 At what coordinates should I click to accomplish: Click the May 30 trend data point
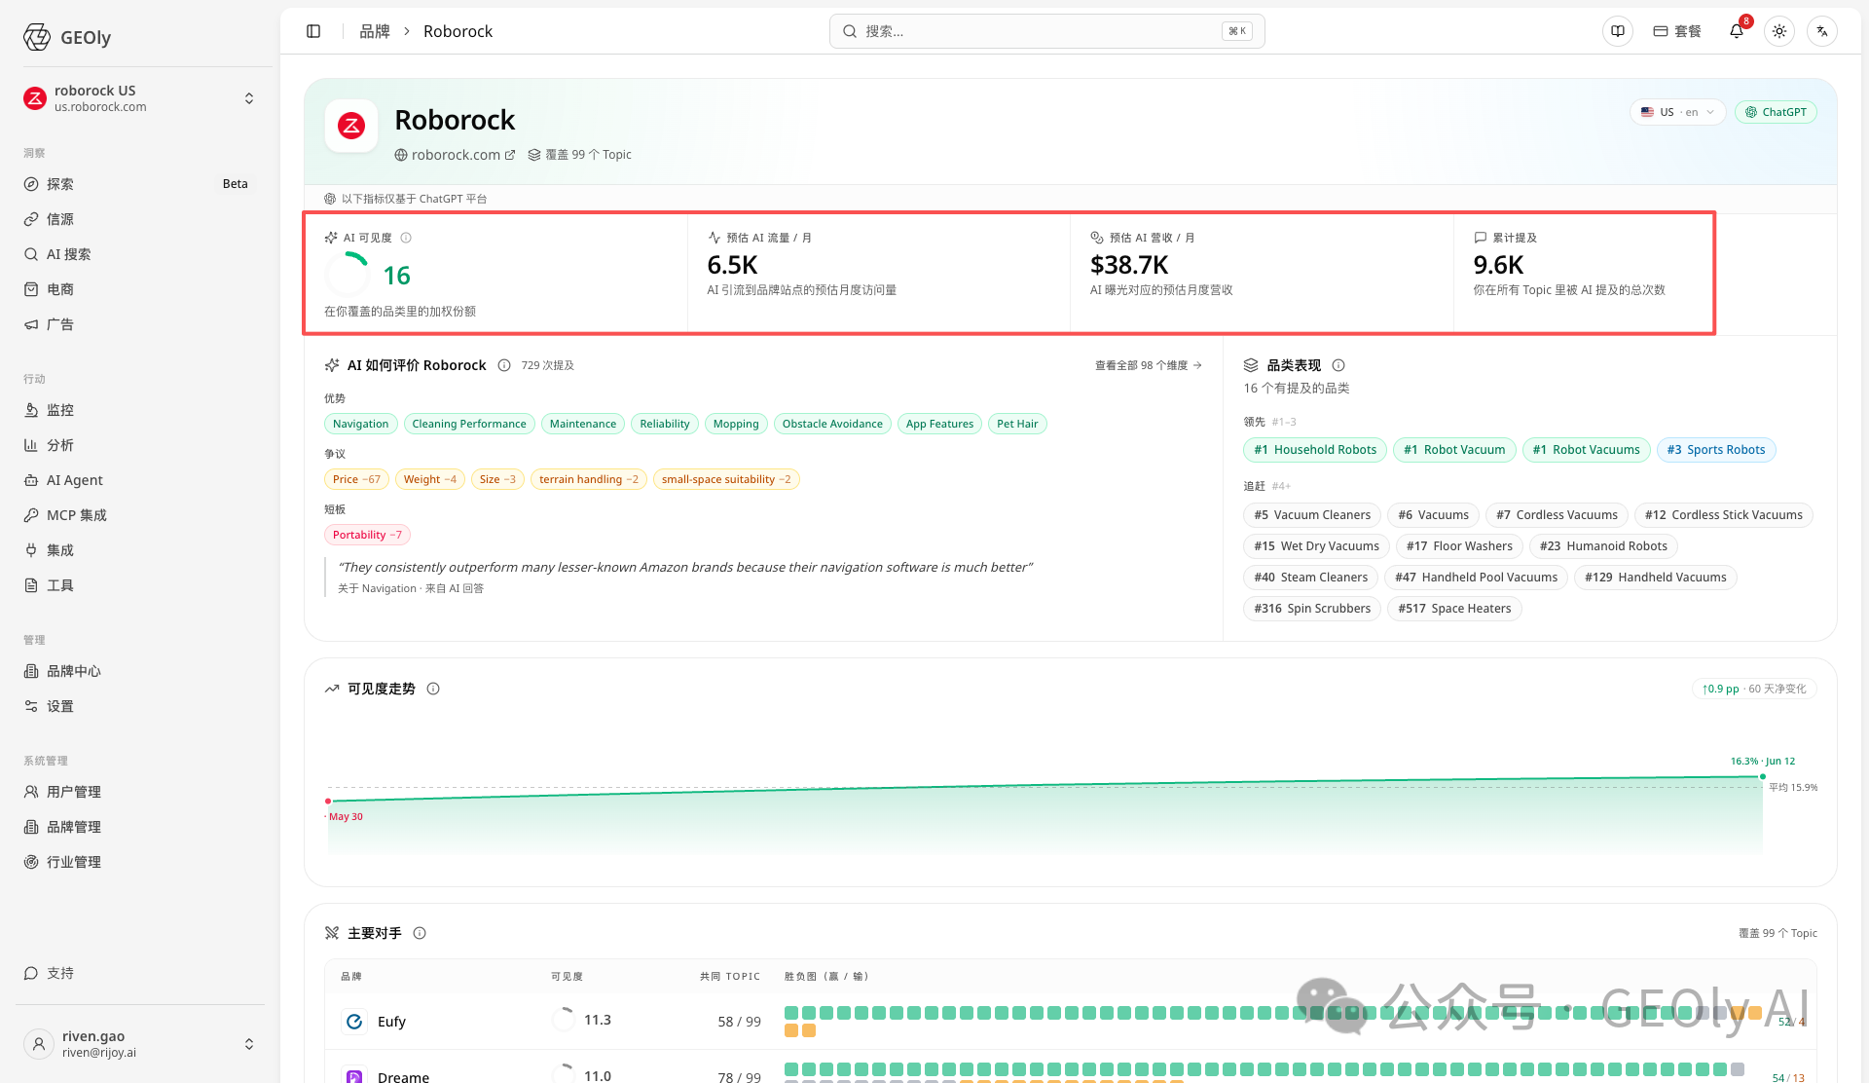(x=328, y=802)
